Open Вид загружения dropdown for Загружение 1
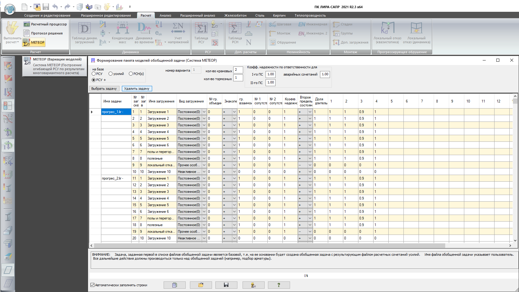Screen dimensions: 519x292 click(x=204, y=112)
